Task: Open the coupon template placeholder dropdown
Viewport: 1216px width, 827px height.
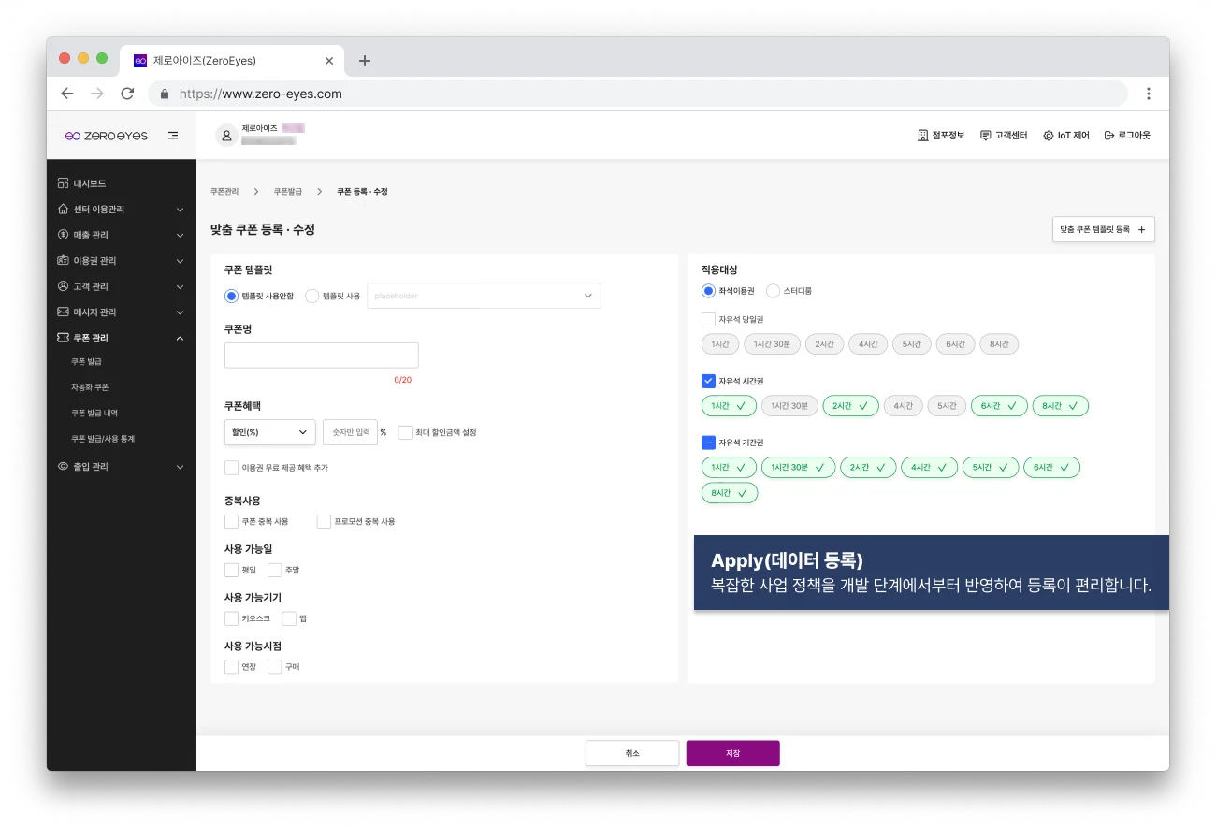Action: (x=484, y=296)
